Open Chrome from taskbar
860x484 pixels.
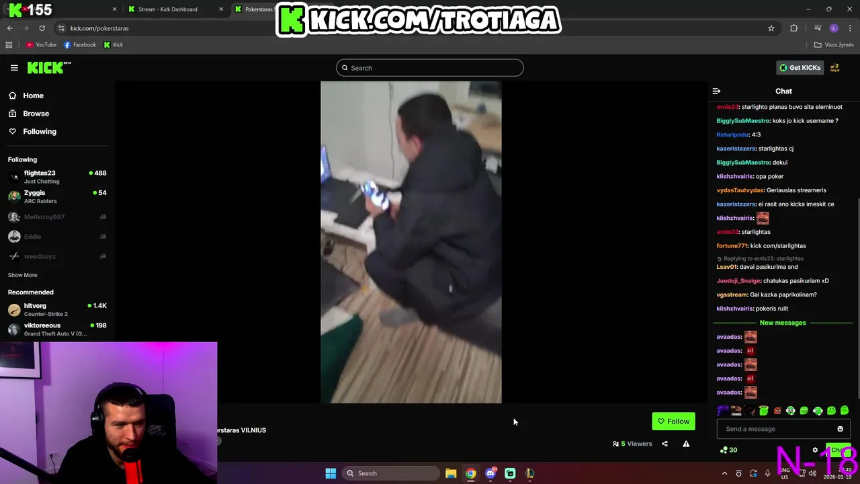470,473
